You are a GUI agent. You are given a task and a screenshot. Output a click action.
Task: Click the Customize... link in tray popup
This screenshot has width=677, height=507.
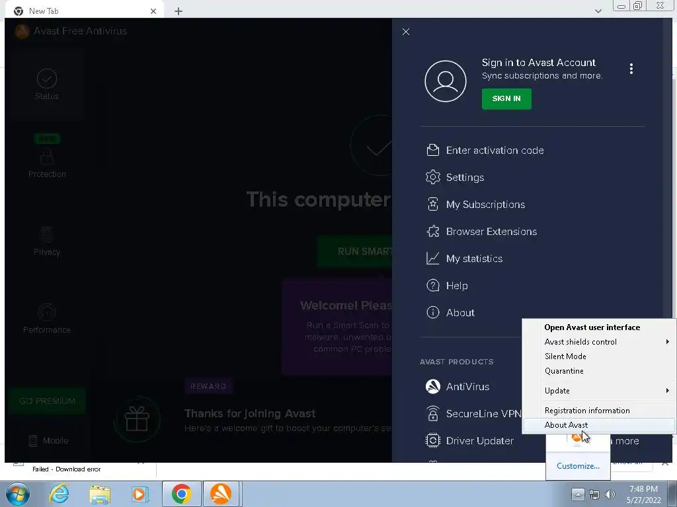(578, 466)
